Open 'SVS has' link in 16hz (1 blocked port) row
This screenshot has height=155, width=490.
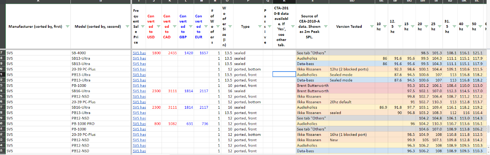tap(139, 135)
